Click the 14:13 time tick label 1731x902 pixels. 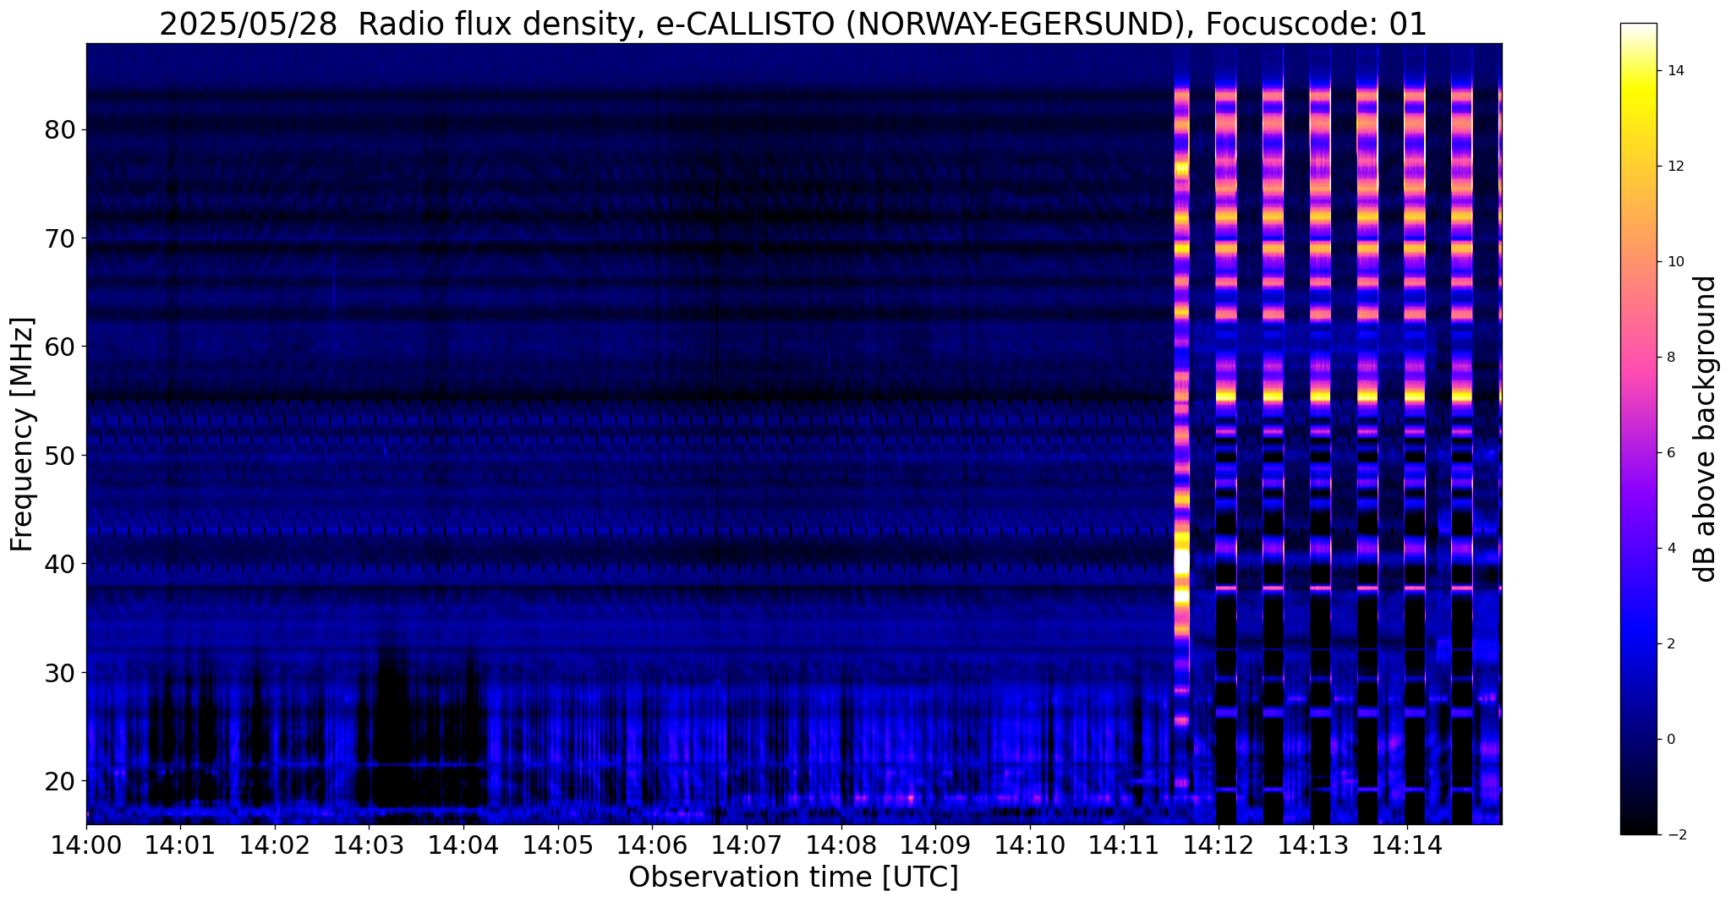tap(1312, 845)
